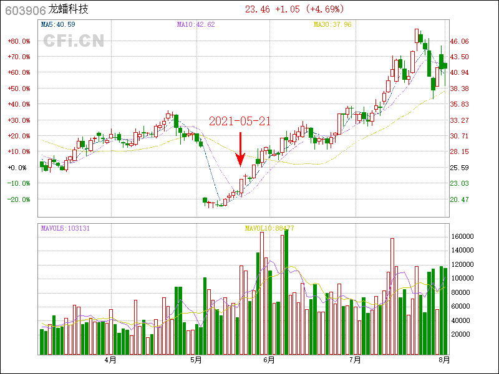Image resolution: width=499 pixels, height=374 pixels.
Task: Click the 6月 label on time axis
Action: [x=269, y=360]
